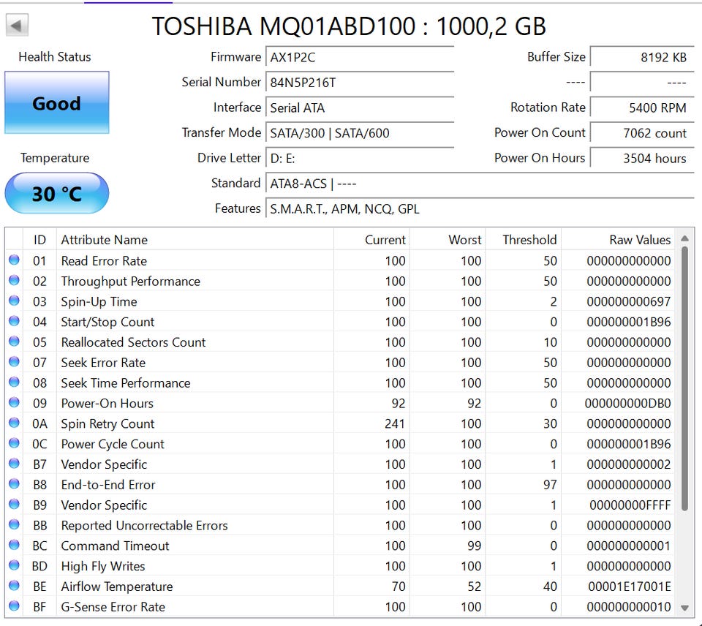Click the Raw Values column header
Screen dimensions: 702x626
(640, 240)
